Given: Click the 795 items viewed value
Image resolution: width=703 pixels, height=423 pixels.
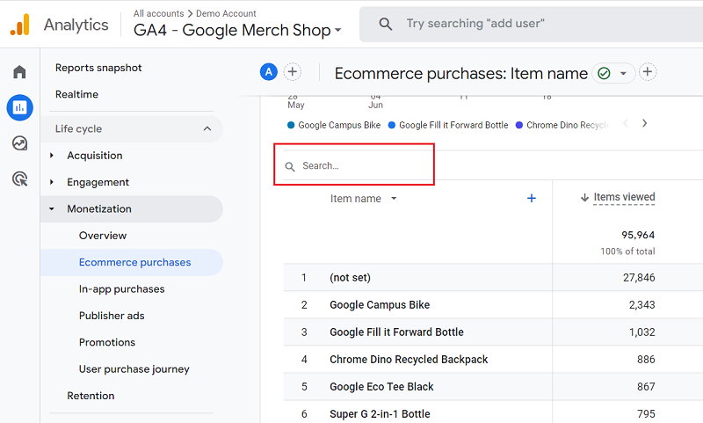Looking at the screenshot, I should [x=646, y=414].
